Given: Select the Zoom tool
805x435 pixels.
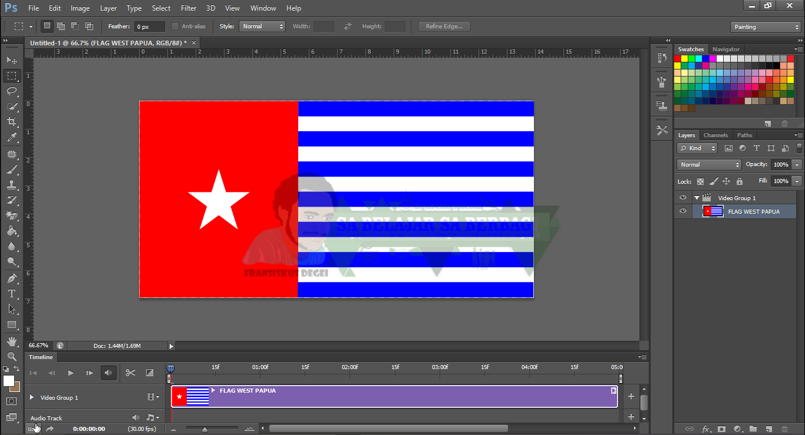Looking at the screenshot, I should pyautogui.click(x=12, y=357).
